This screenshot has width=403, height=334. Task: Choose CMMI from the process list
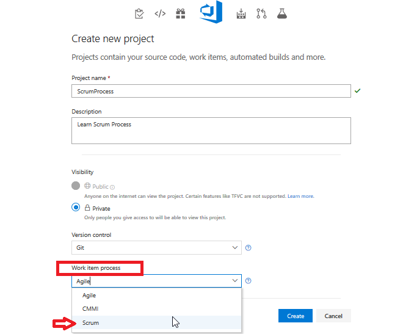(90, 309)
